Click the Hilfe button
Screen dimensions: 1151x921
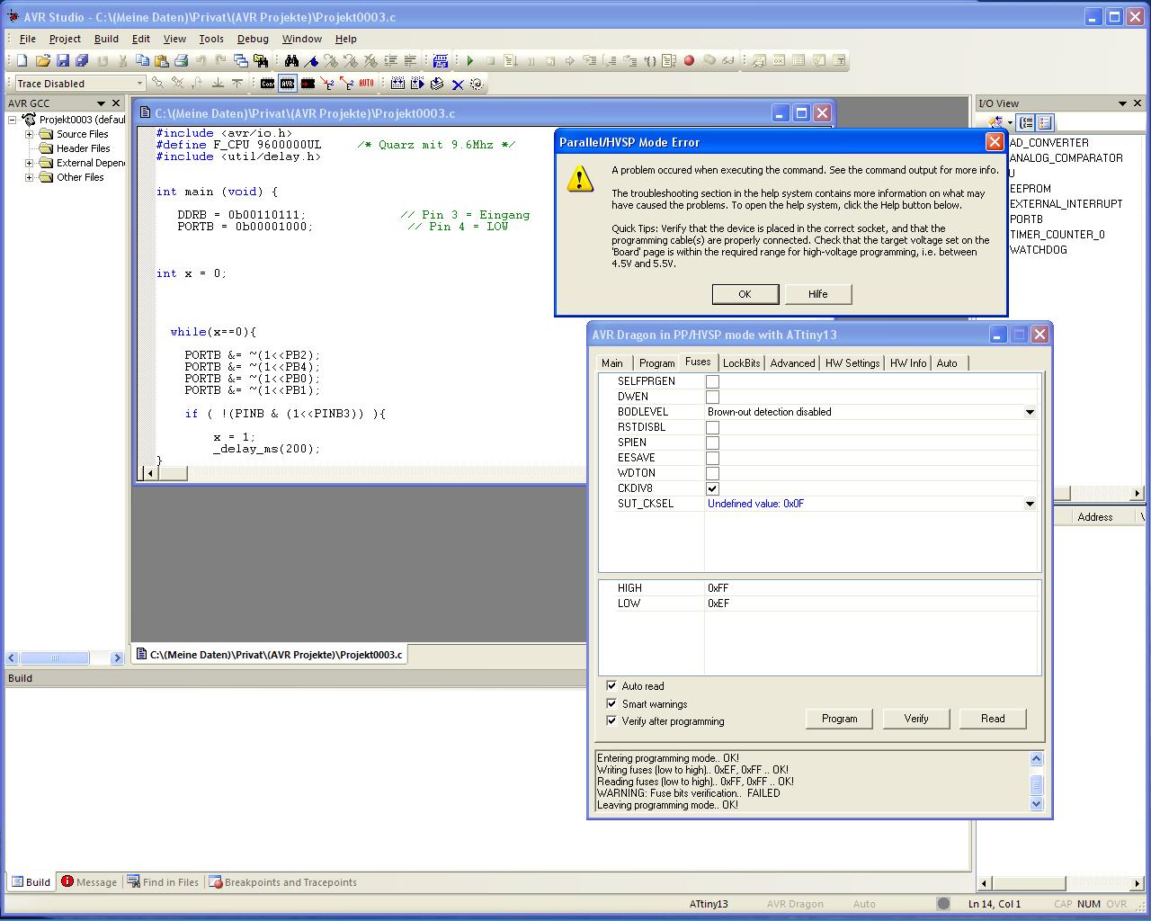pos(817,294)
